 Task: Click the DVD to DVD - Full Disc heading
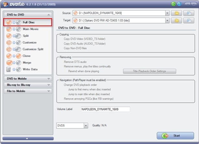point(74,28)
